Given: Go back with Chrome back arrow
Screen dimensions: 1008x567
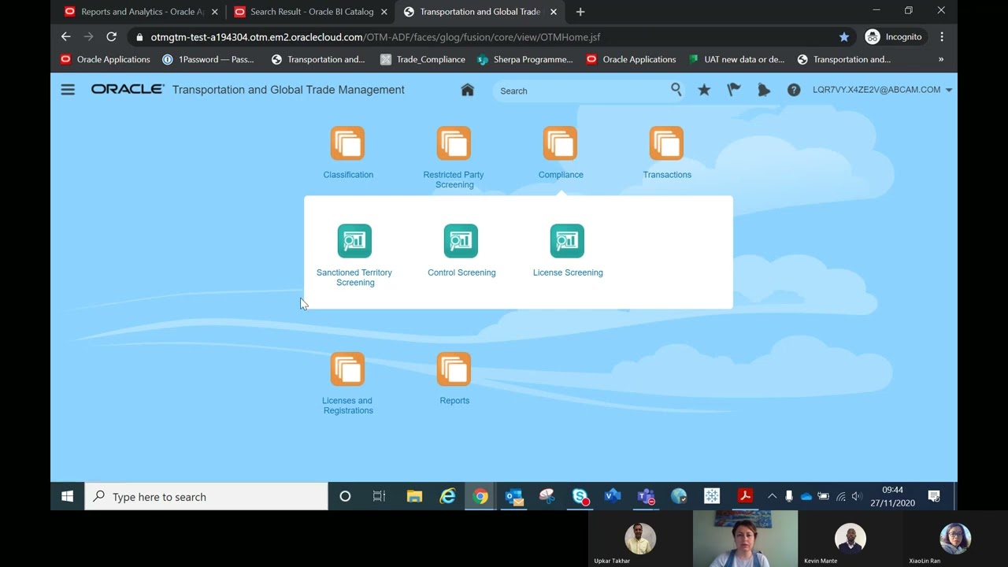Looking at the screenshot, I should pos(66,37).
